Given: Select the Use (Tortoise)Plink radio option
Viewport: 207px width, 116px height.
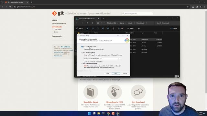Looking at the screenshot, I should (82, 53).
